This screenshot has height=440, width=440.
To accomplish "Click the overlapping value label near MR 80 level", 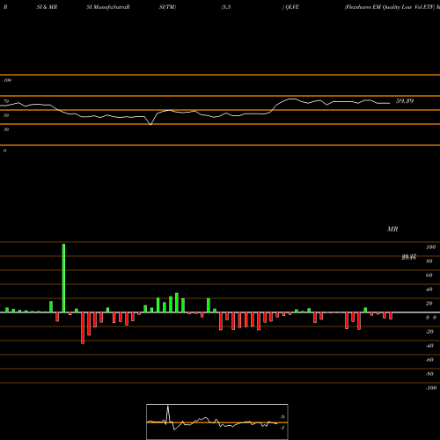I will 409,257.
